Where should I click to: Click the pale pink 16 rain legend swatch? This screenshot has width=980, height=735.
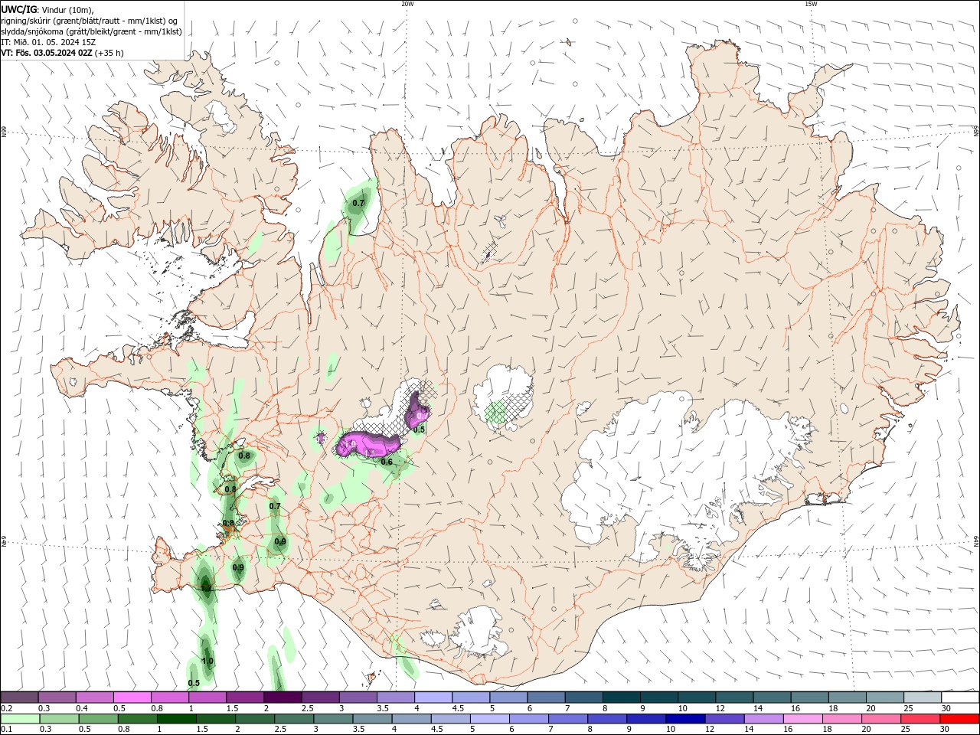(802, 719)
